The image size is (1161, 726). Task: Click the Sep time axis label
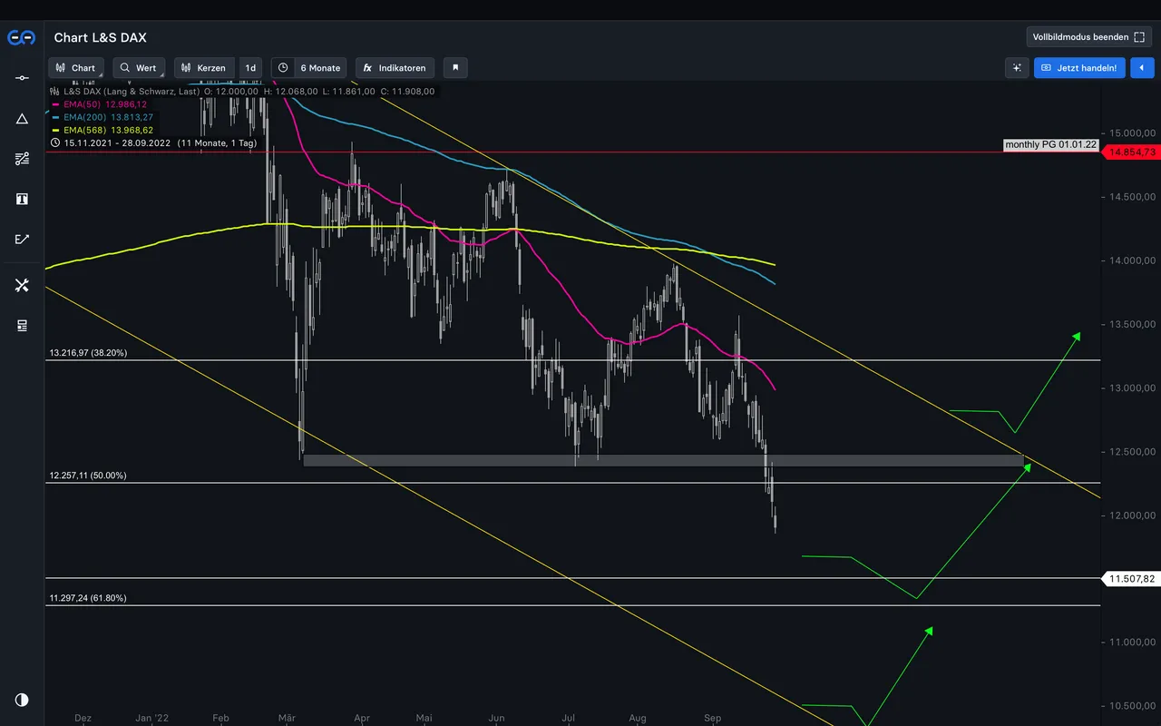pos(712,718)
